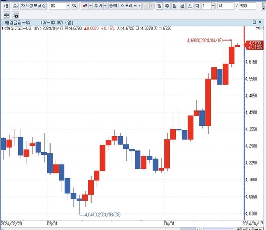The height and width of the screenshot is (230, 266).
Task: Click the current price tag 4.6790 +0.15%
Action: pos(254,45)
